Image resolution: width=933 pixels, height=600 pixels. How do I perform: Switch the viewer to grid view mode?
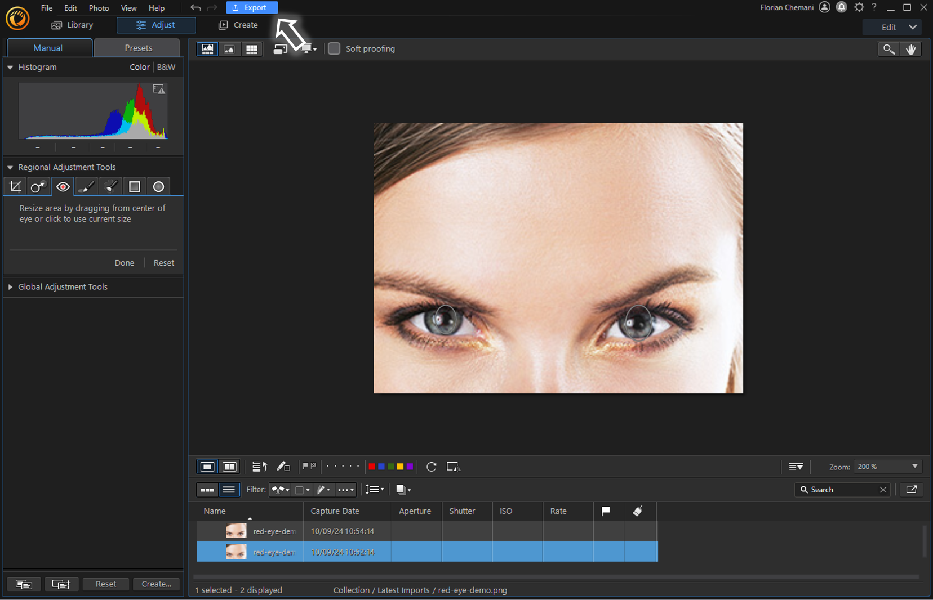pos(252,49)
